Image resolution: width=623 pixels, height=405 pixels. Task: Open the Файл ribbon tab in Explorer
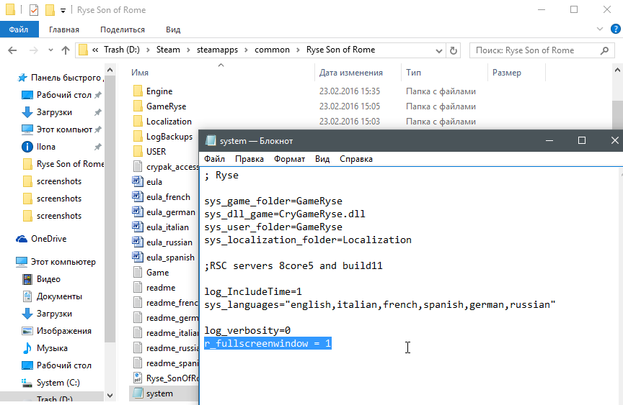(x=19, y=29)
